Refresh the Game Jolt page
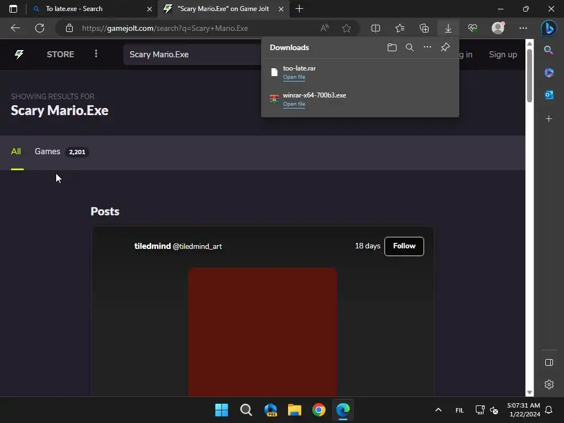 [x=40, y=28]
